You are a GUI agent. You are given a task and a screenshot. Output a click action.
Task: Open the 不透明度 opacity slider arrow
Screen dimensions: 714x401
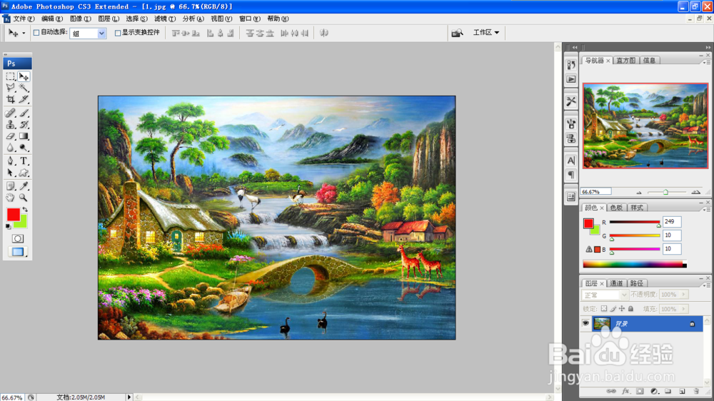point(683,295)
